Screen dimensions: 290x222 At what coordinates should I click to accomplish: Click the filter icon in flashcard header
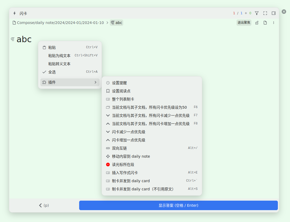click(257, 13)
